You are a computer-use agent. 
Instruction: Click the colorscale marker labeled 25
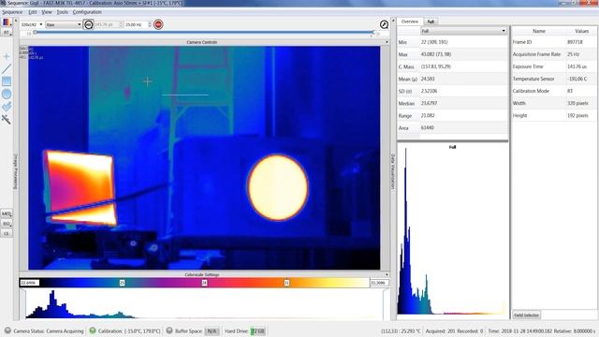pyautogui.click(x=122, y=283)
